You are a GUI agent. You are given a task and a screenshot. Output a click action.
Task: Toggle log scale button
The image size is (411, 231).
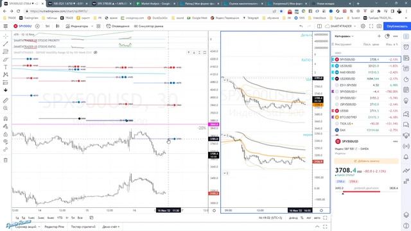309,218
